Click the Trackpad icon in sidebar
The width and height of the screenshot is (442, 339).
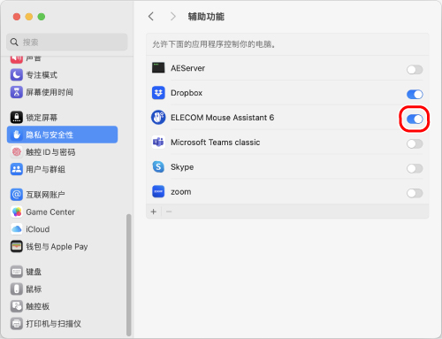pos(17,306)
